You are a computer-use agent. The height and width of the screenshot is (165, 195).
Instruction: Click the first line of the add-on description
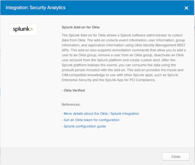pos(122,35)
